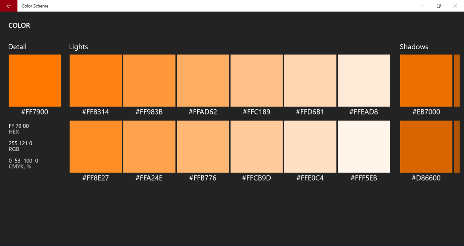Click the nearly white #FFF5EB swatch
Image resolution: width=464 pixels, height=246 pixels.
click(x=364, y=146)
